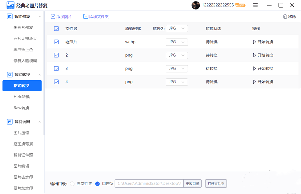301x194 pixels.
Task: Open the header 转换为 JPG dropdown
Action: (177, 28)
